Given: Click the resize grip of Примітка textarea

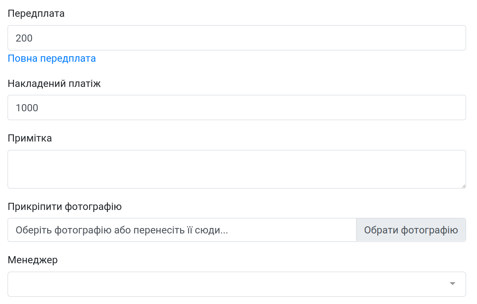Looking at the screenshot, I should 463,186.
